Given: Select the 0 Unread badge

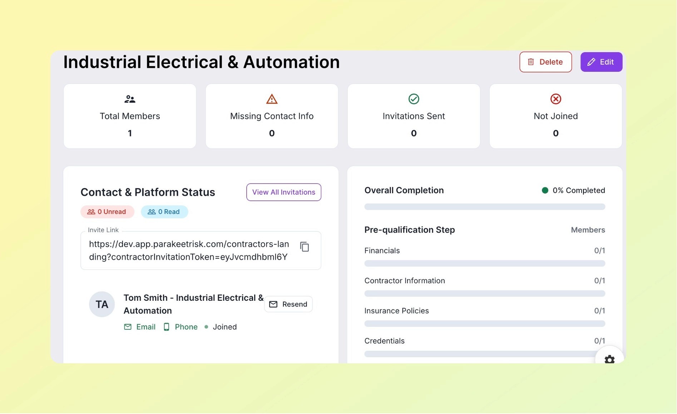Looking at the screenshot, I should [x=107, y=212].
